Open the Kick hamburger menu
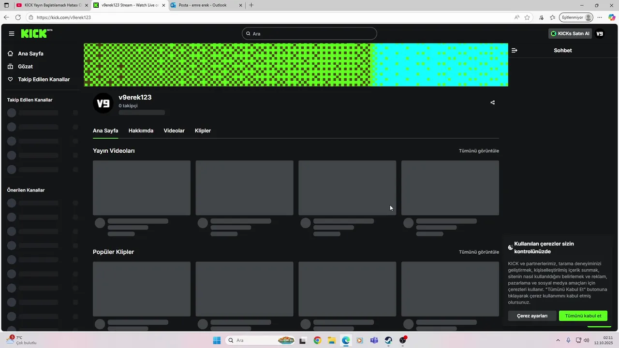619x348 pixels. point(12,34)
